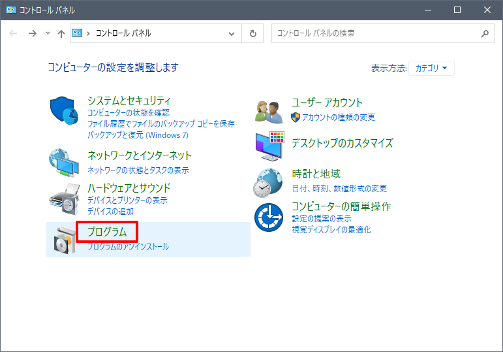
Task: Click the Hardware and Sound printer icon
Action: pos(64,199)
